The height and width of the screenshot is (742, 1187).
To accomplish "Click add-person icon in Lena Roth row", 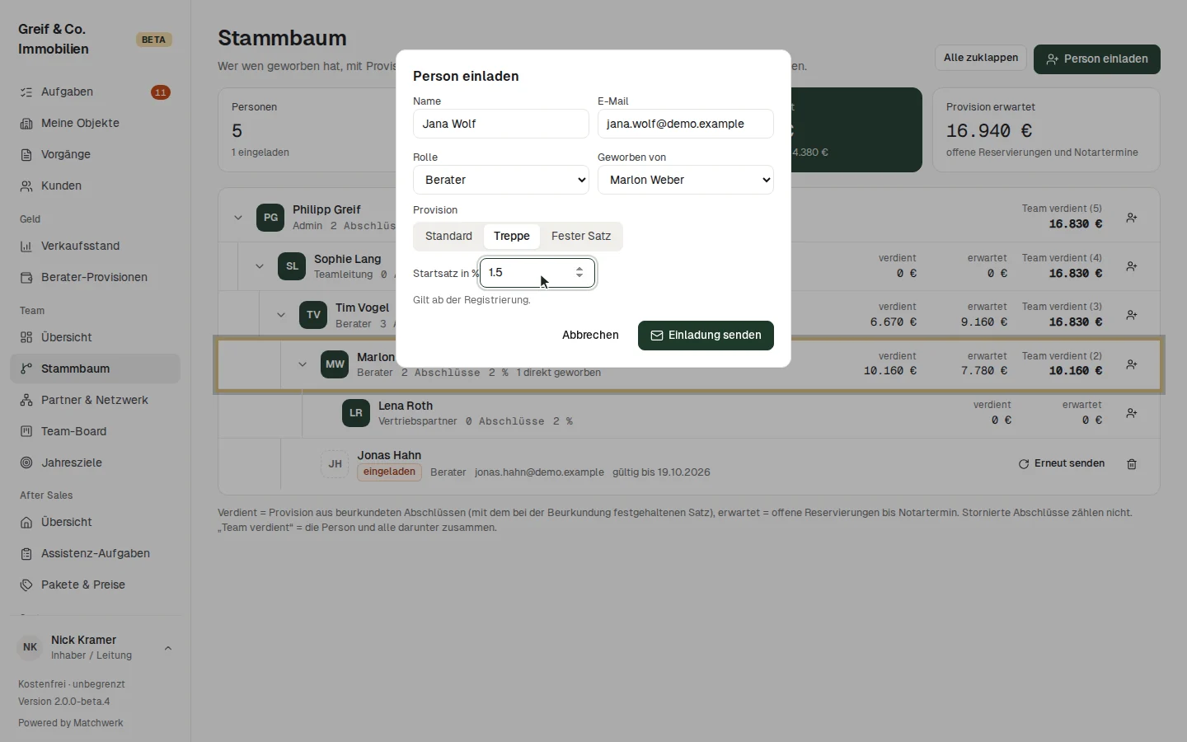I will [1132, 413].
